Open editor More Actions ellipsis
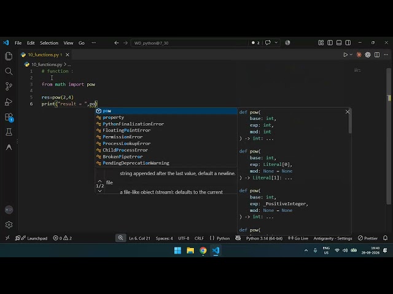 pos(386,55)
